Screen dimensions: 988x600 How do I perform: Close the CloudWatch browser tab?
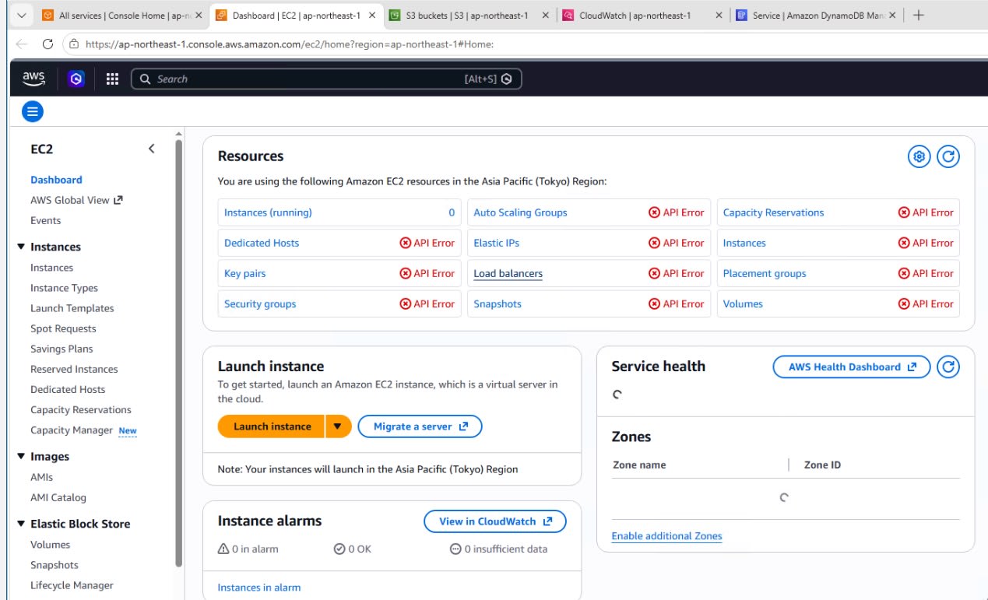pyautogui.click(x=719, y=15)
